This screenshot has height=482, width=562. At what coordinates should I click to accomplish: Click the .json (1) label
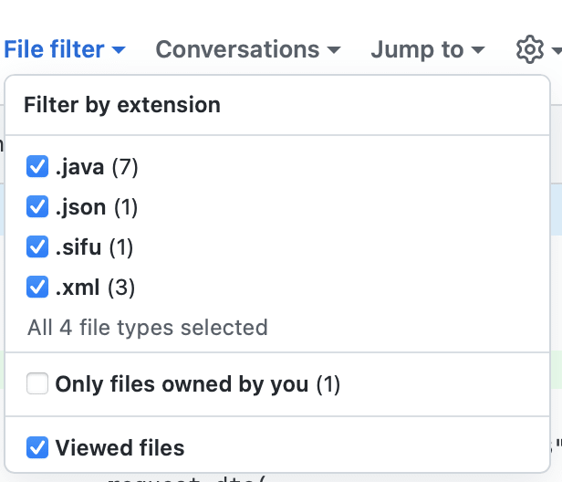pos(97,207)
